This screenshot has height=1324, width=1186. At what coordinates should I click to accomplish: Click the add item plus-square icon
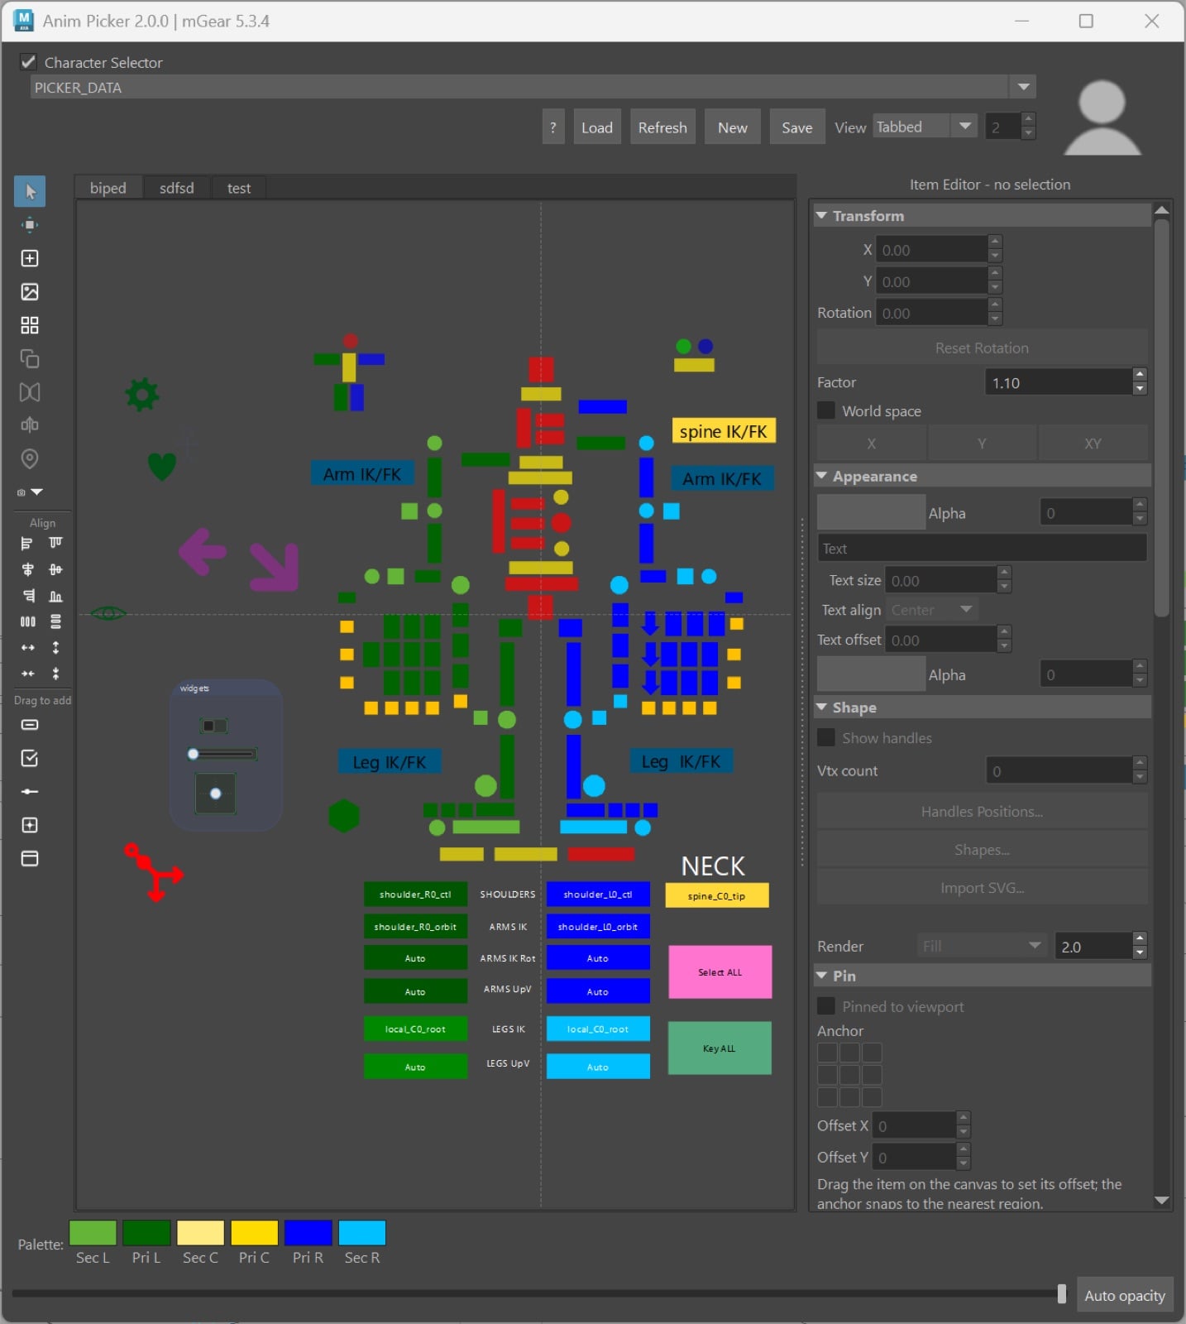coord(30,258)
